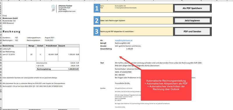The height and width of the screenshot is (110, 233).
Task: Select the row 29 header
Action: pyautogui.click(x=1, y=69)
